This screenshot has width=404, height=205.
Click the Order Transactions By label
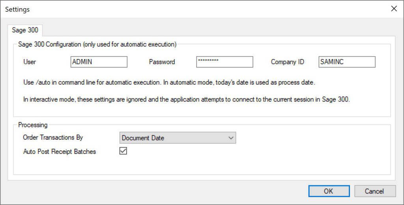(x=53, y=137)
